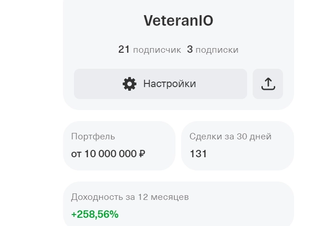Screen dimensions: 317x226
Task: Click the 10 000 000 portfolio amount
Action: pyautogui.click(x=110, y=154)
